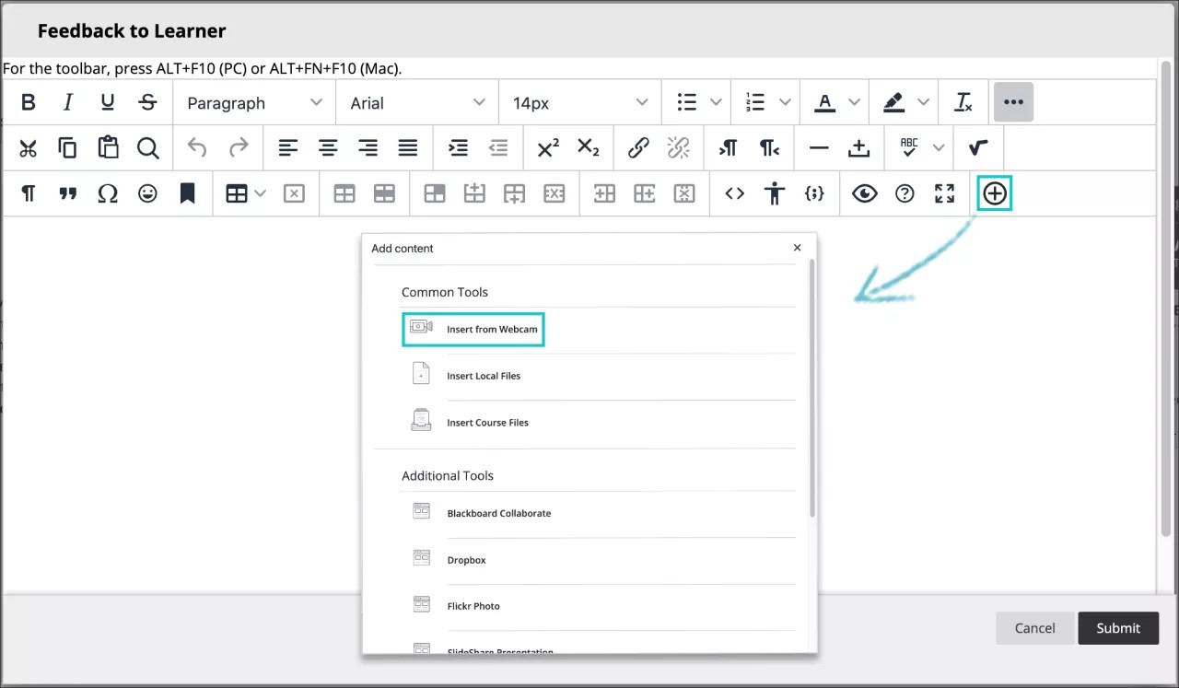Open the math formula editor icon
This screenshot has width=1179, height=688.
(978, 147)
